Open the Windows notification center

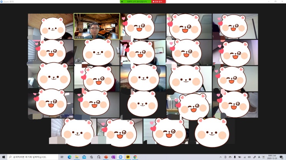pos(282,157)
